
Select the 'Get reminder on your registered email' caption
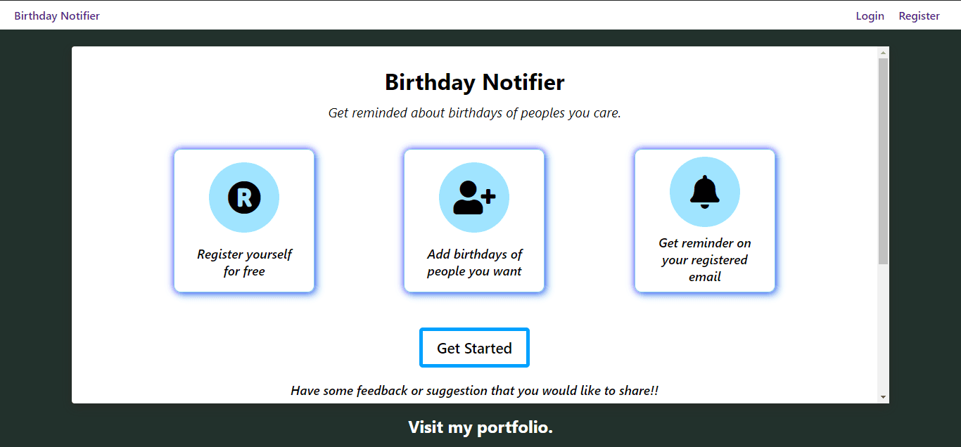[x=704, y=260]
